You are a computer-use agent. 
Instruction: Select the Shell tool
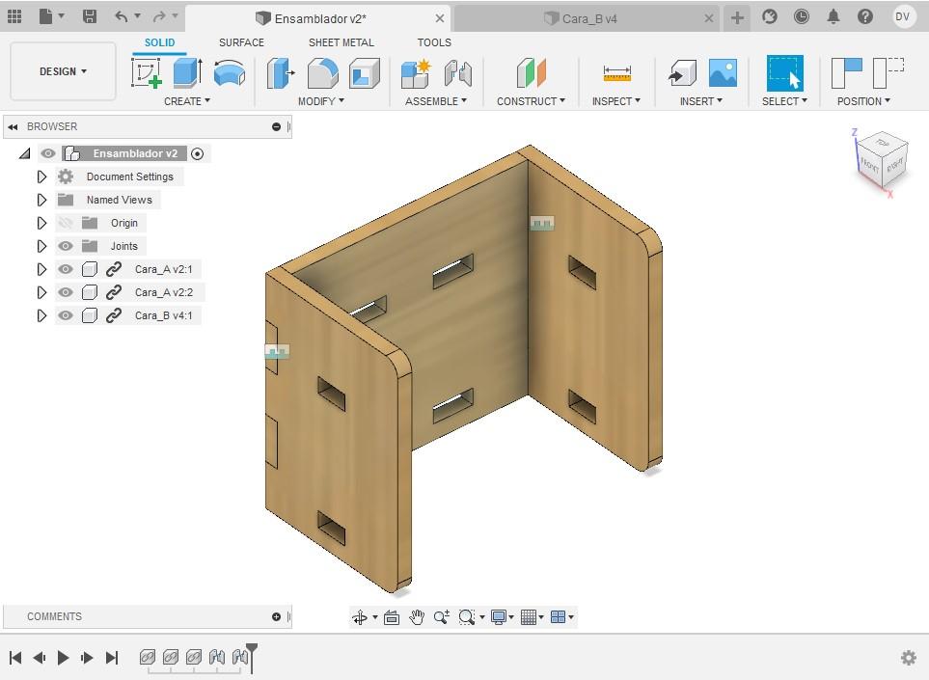365,73
